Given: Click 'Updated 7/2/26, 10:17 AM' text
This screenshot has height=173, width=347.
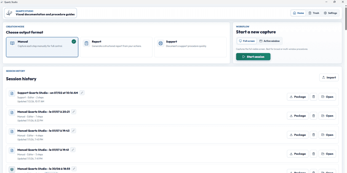Looking at the screenshot, I should (x=31, y=101).
